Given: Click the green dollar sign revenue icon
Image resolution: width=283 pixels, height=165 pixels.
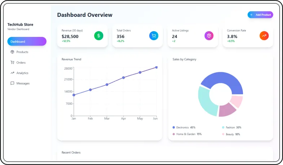Looking at the screenshot, I should pyautogui.click(x=99, y=36).
